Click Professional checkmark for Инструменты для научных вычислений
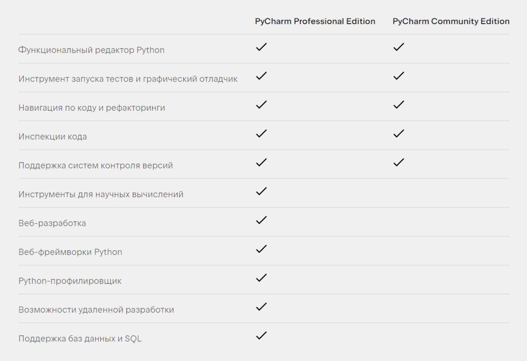 [x=261, y=191]
